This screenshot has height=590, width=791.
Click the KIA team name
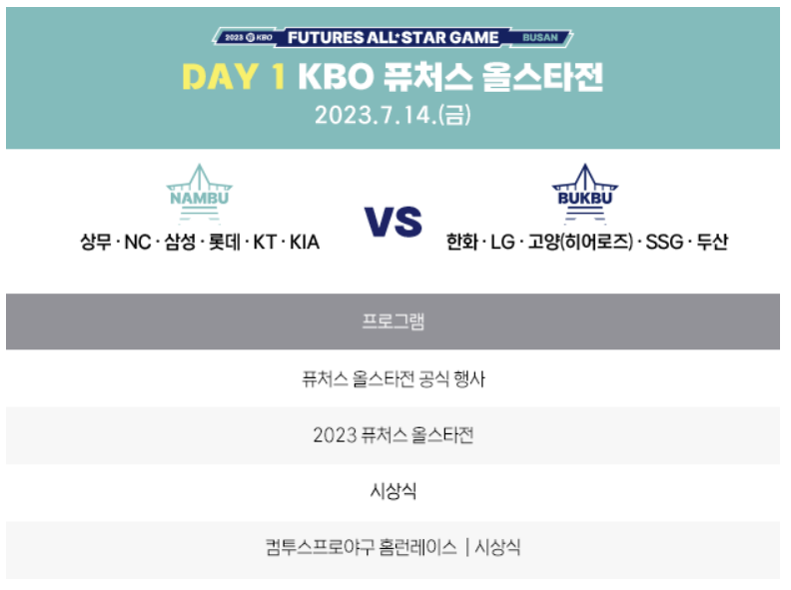click(x=305, y=242)
